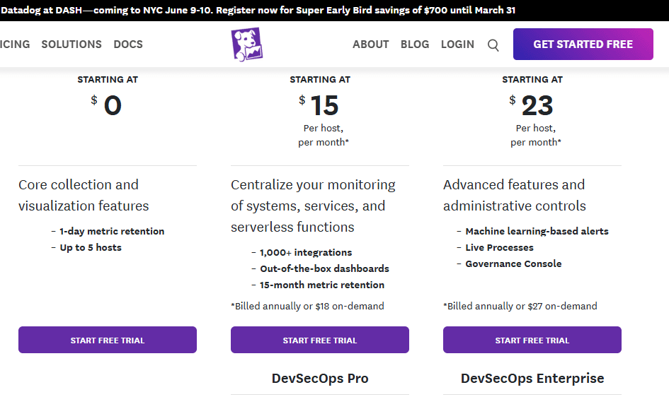
Task: Start free trial for the $15 plan
Action: (320, 340)
